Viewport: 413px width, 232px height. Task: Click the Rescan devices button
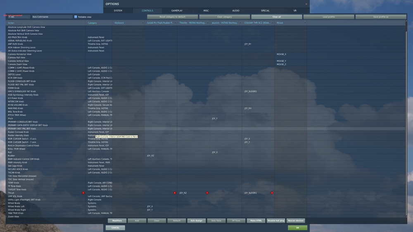296,221
